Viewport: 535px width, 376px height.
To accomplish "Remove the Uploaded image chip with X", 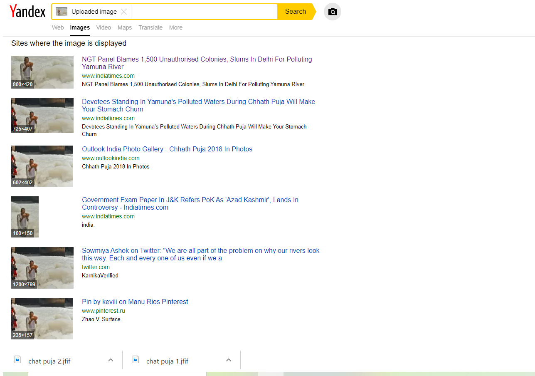I will click(124, 12).
